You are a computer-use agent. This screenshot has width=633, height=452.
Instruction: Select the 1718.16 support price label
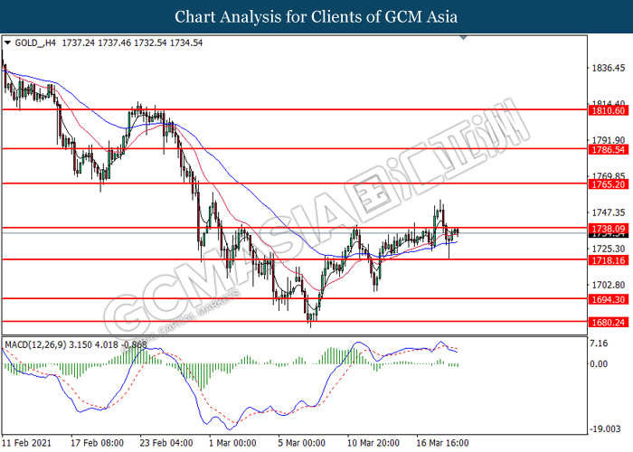[x=608, y=260]
